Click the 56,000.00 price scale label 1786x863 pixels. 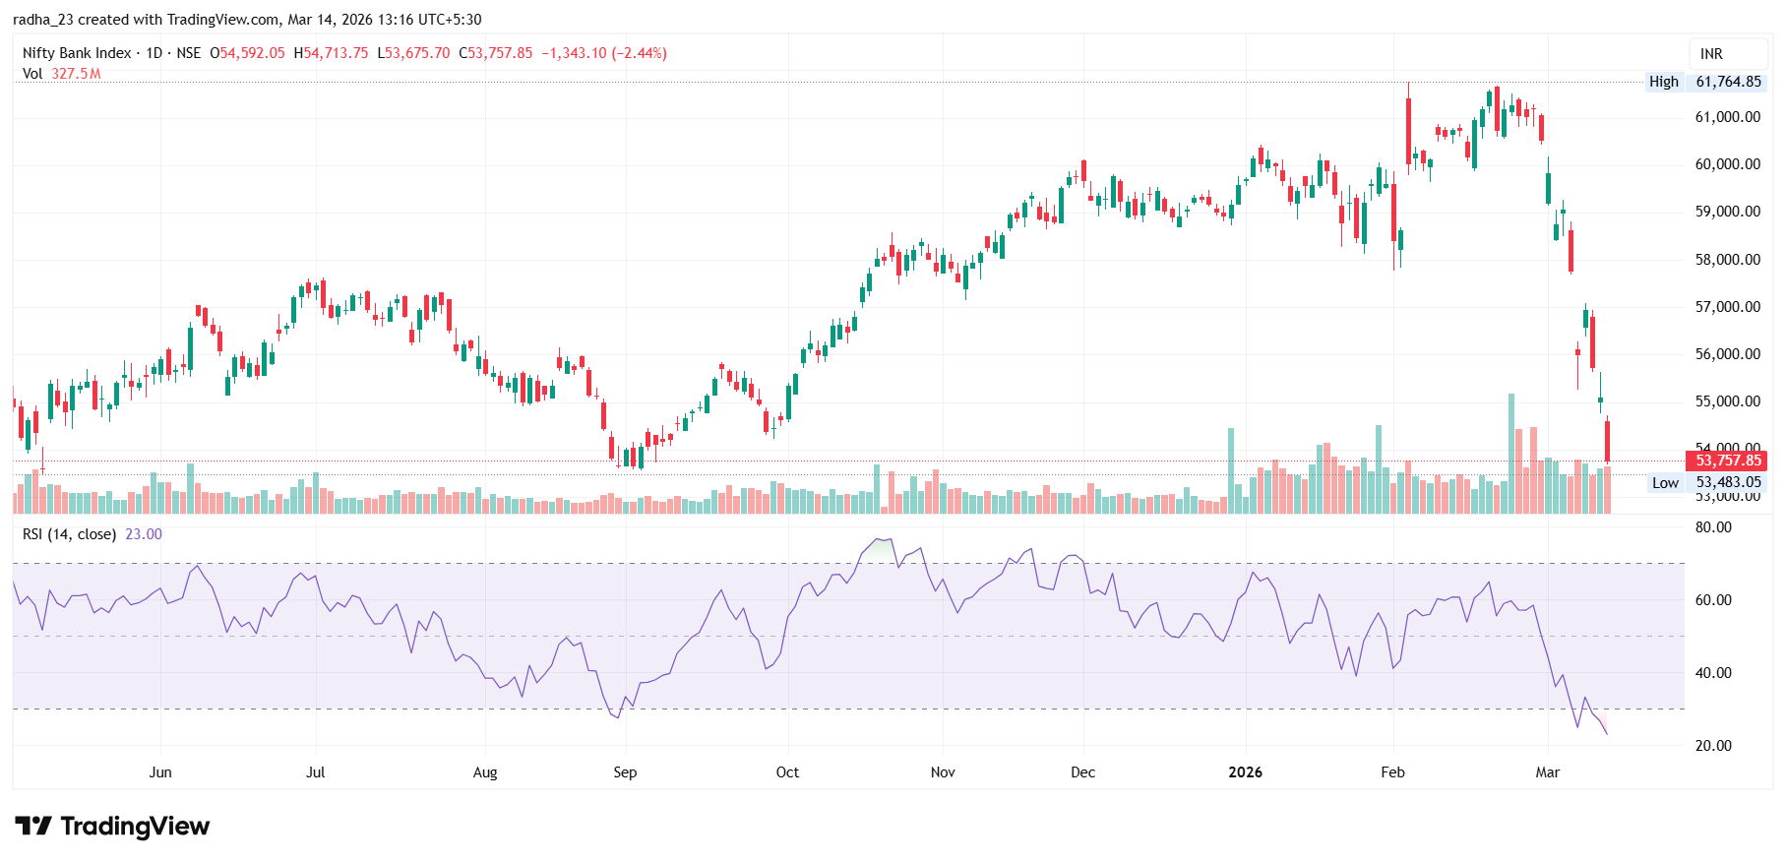(x=1728, y=354)
